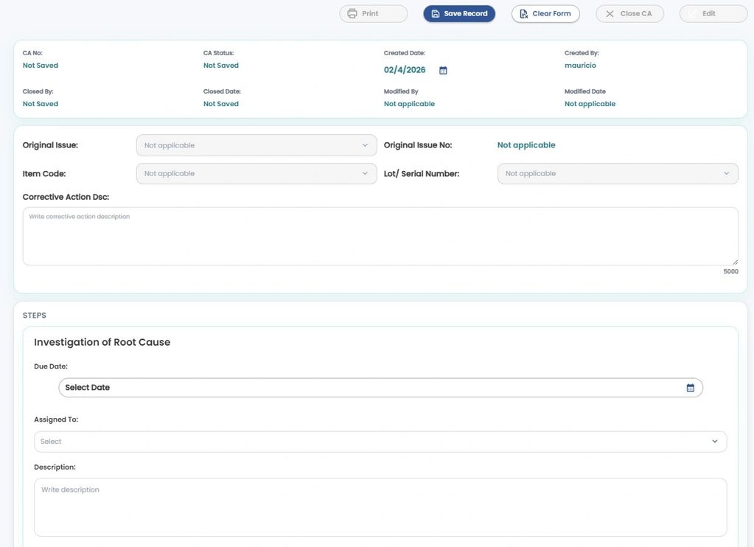Click the X icon on Close CA
This screenshot has width=754, height=547.
pos(610,14)
